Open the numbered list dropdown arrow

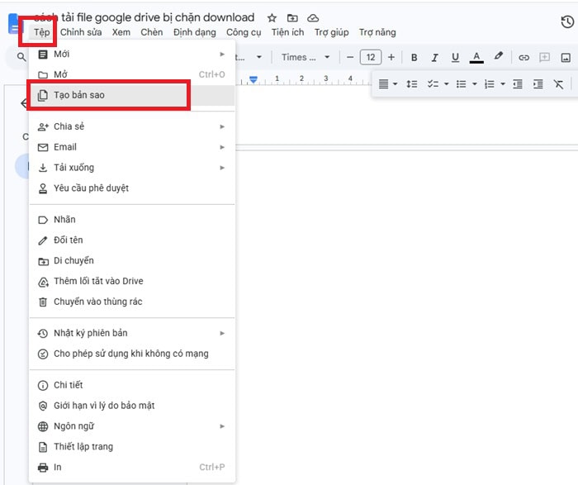point(502,84)
